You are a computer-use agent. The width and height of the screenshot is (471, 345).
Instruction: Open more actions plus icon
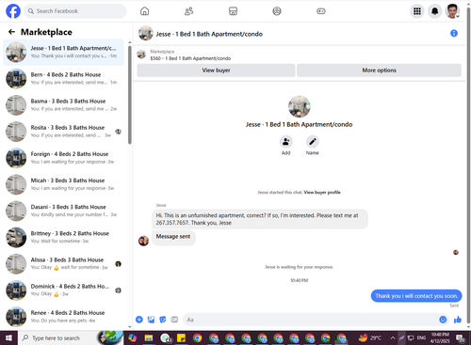139,320
